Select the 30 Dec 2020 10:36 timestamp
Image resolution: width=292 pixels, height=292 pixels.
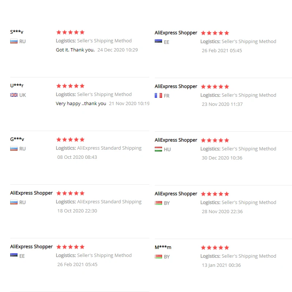point(222,158)
